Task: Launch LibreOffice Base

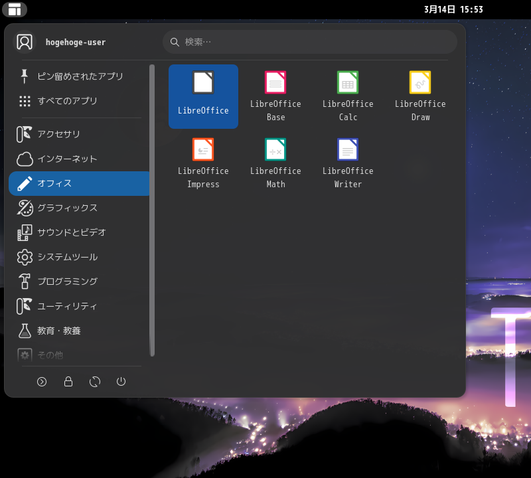Action: coord(275,96)
